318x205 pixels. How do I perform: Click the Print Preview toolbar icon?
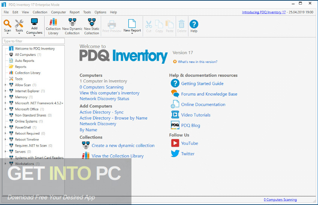click(112, 24)
